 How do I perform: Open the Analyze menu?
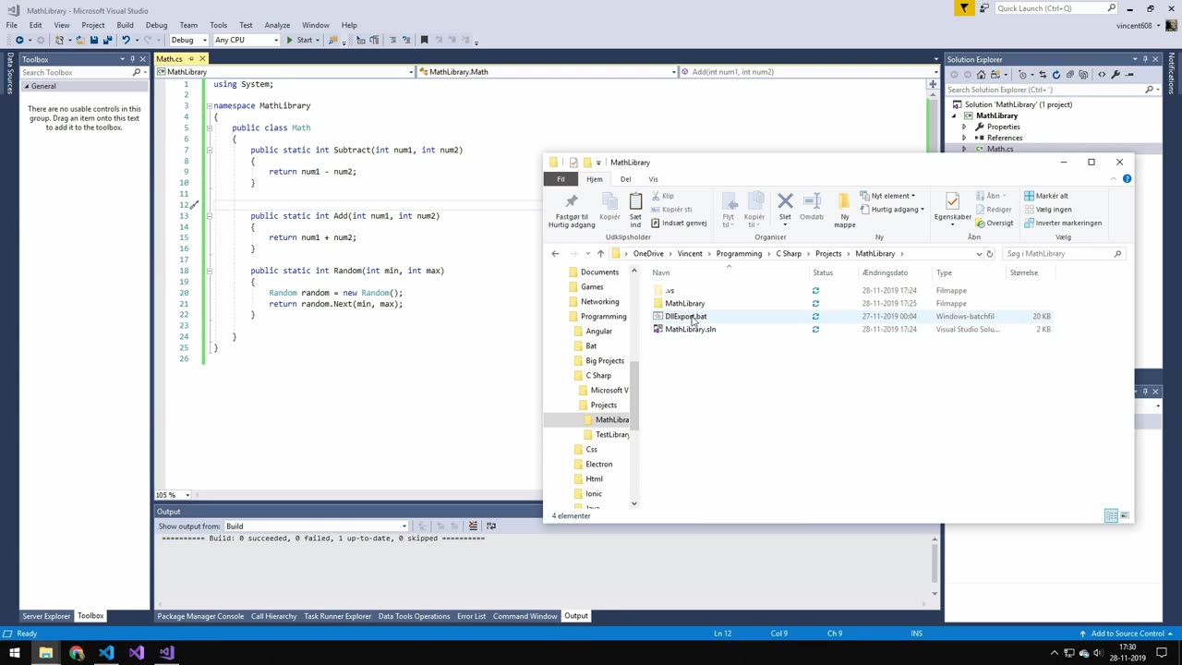click(277, 25)
